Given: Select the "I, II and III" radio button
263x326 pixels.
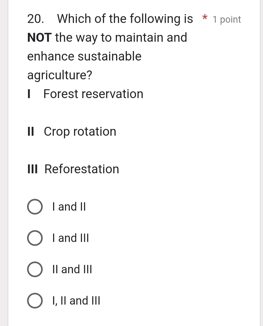Looking at the screenshot, I should [x=35, y=301].
